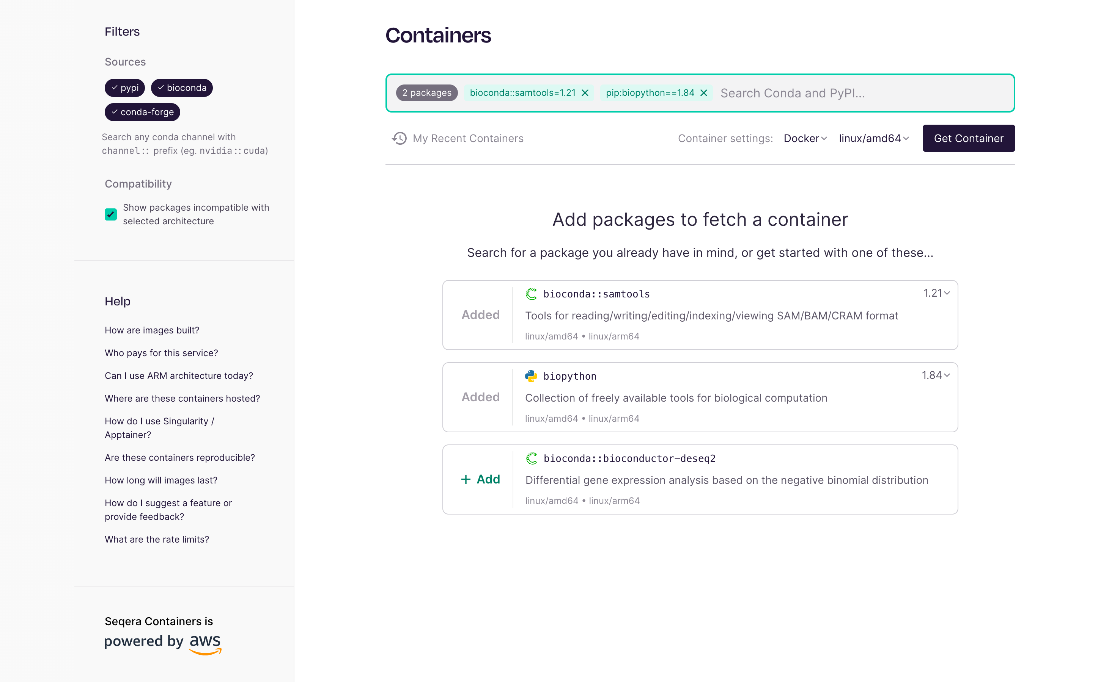Open 'Can I use ARM architecture today?' link

[x=179, y=376]
